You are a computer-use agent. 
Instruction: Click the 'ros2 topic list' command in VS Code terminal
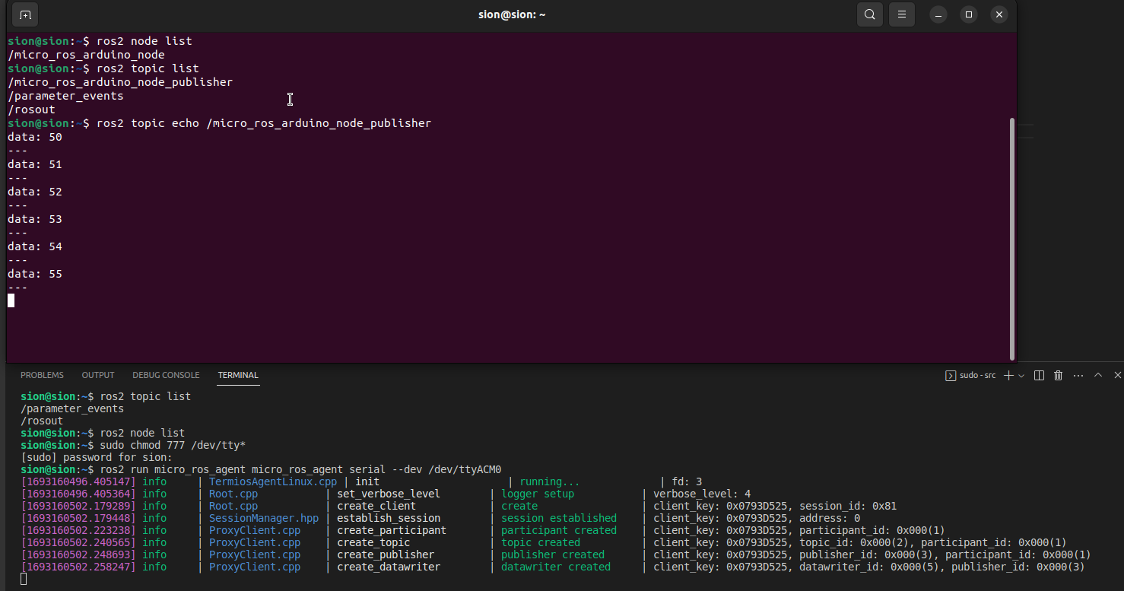[x=145, y=396]
